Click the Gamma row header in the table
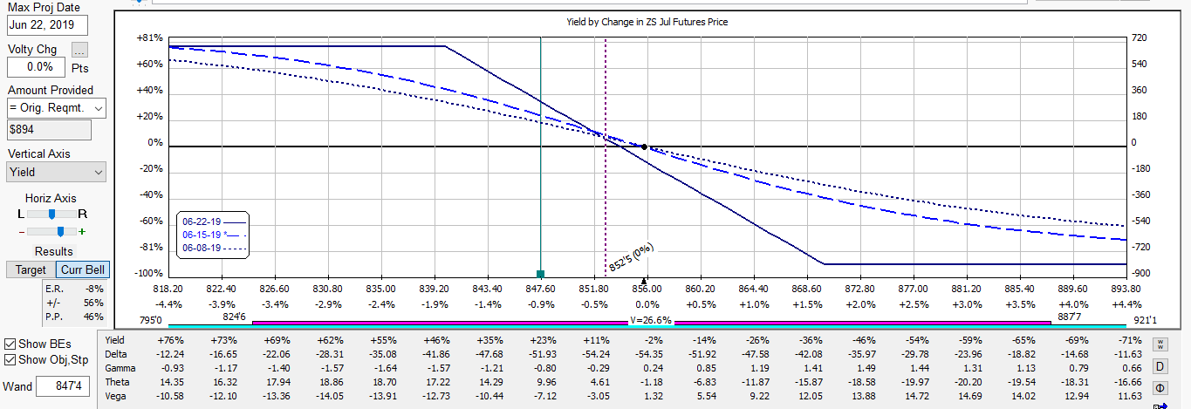 [120, 368]
